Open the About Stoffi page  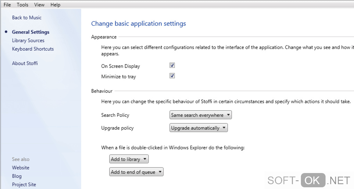click(25, 63)
